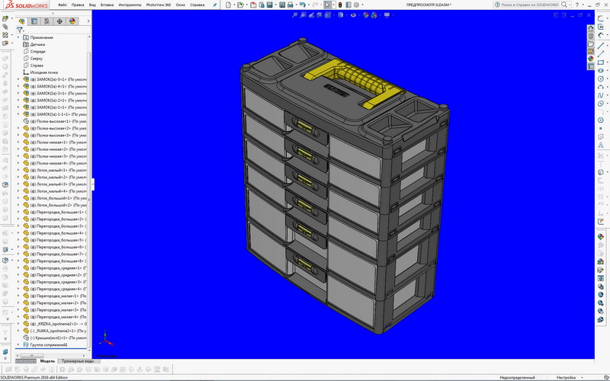610x381 pixels.
Task: Open the FeatureManager design tree tab
Action: pyautogui.click(x=22, y=21)
